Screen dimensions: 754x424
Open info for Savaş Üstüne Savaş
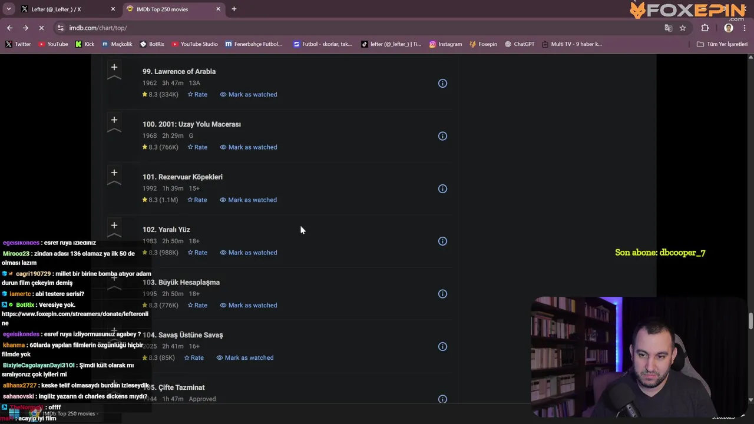[x=442, y=347]
